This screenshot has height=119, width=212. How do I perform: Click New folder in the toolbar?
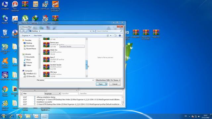[38, 36]
